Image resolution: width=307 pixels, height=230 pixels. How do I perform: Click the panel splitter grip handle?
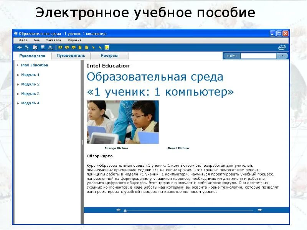tap(83, 142)
